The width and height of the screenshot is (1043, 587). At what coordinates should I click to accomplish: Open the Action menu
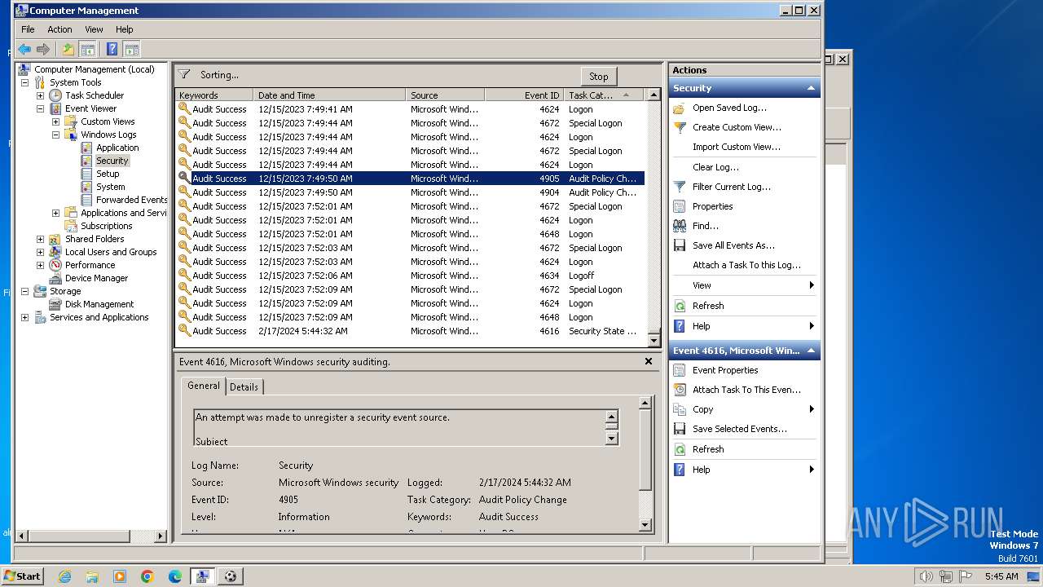[59, 29]
